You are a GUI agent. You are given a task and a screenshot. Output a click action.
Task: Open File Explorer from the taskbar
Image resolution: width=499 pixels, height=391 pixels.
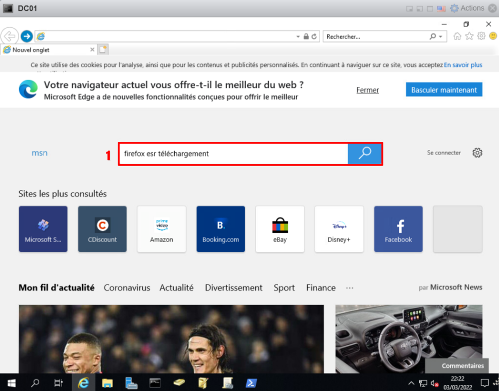coord(107,383)
